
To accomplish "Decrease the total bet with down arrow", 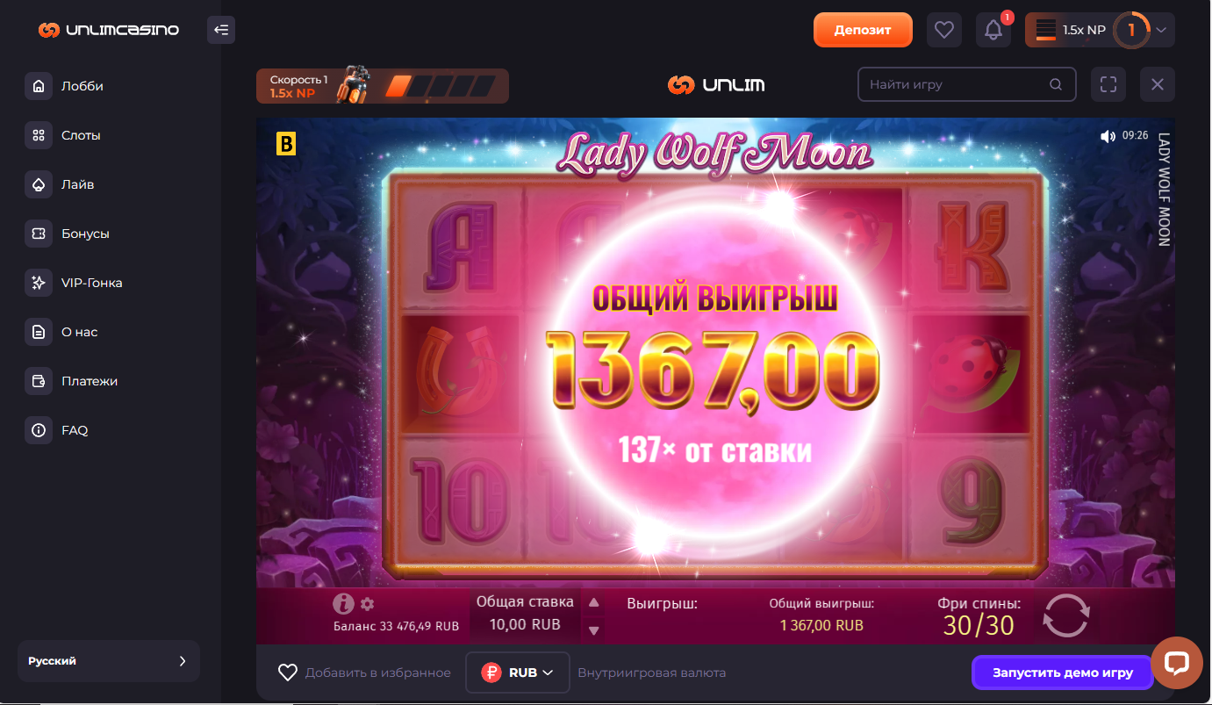I will click(x=594, y=629).
